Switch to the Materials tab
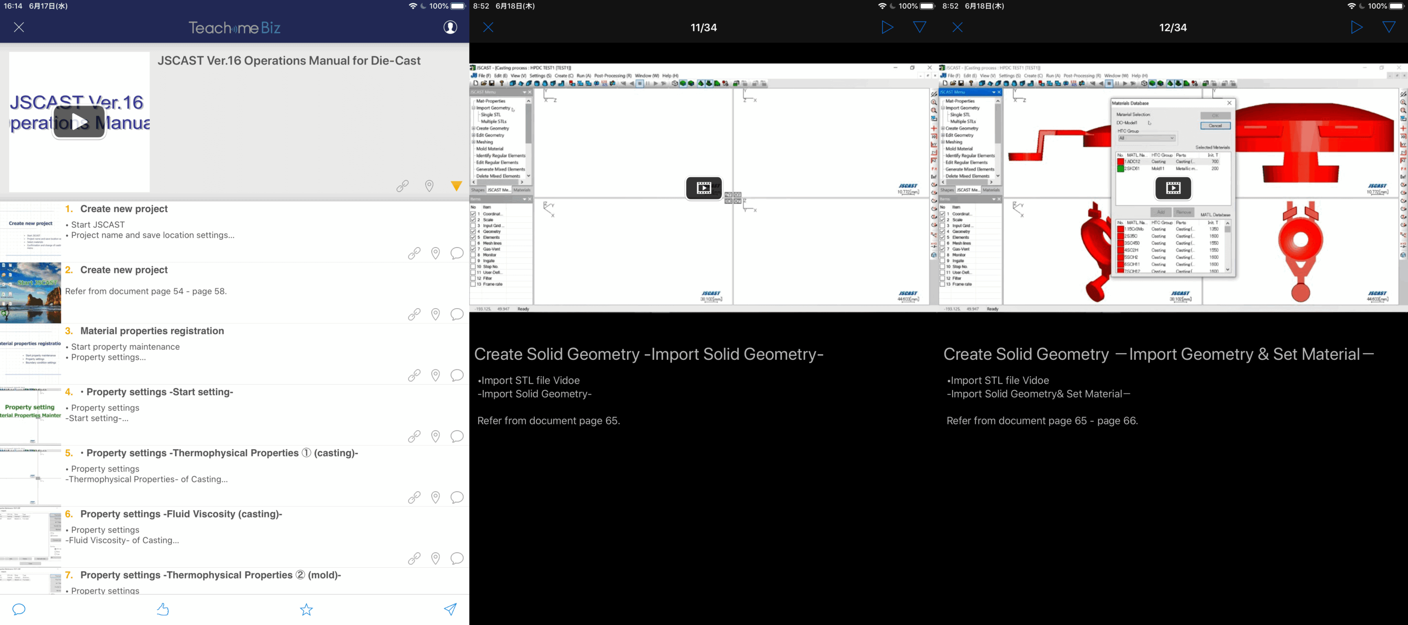1408x625 pixels. point(522,190)
